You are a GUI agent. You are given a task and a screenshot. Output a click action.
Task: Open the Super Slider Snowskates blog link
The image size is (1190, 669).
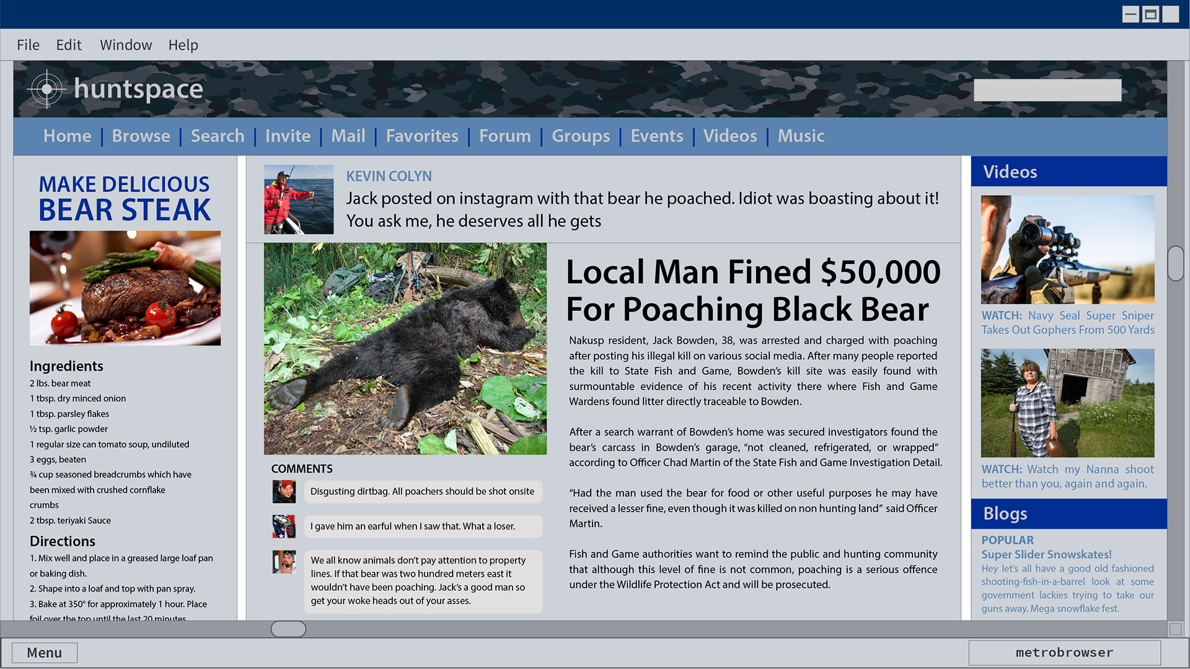click(1046, 554)
